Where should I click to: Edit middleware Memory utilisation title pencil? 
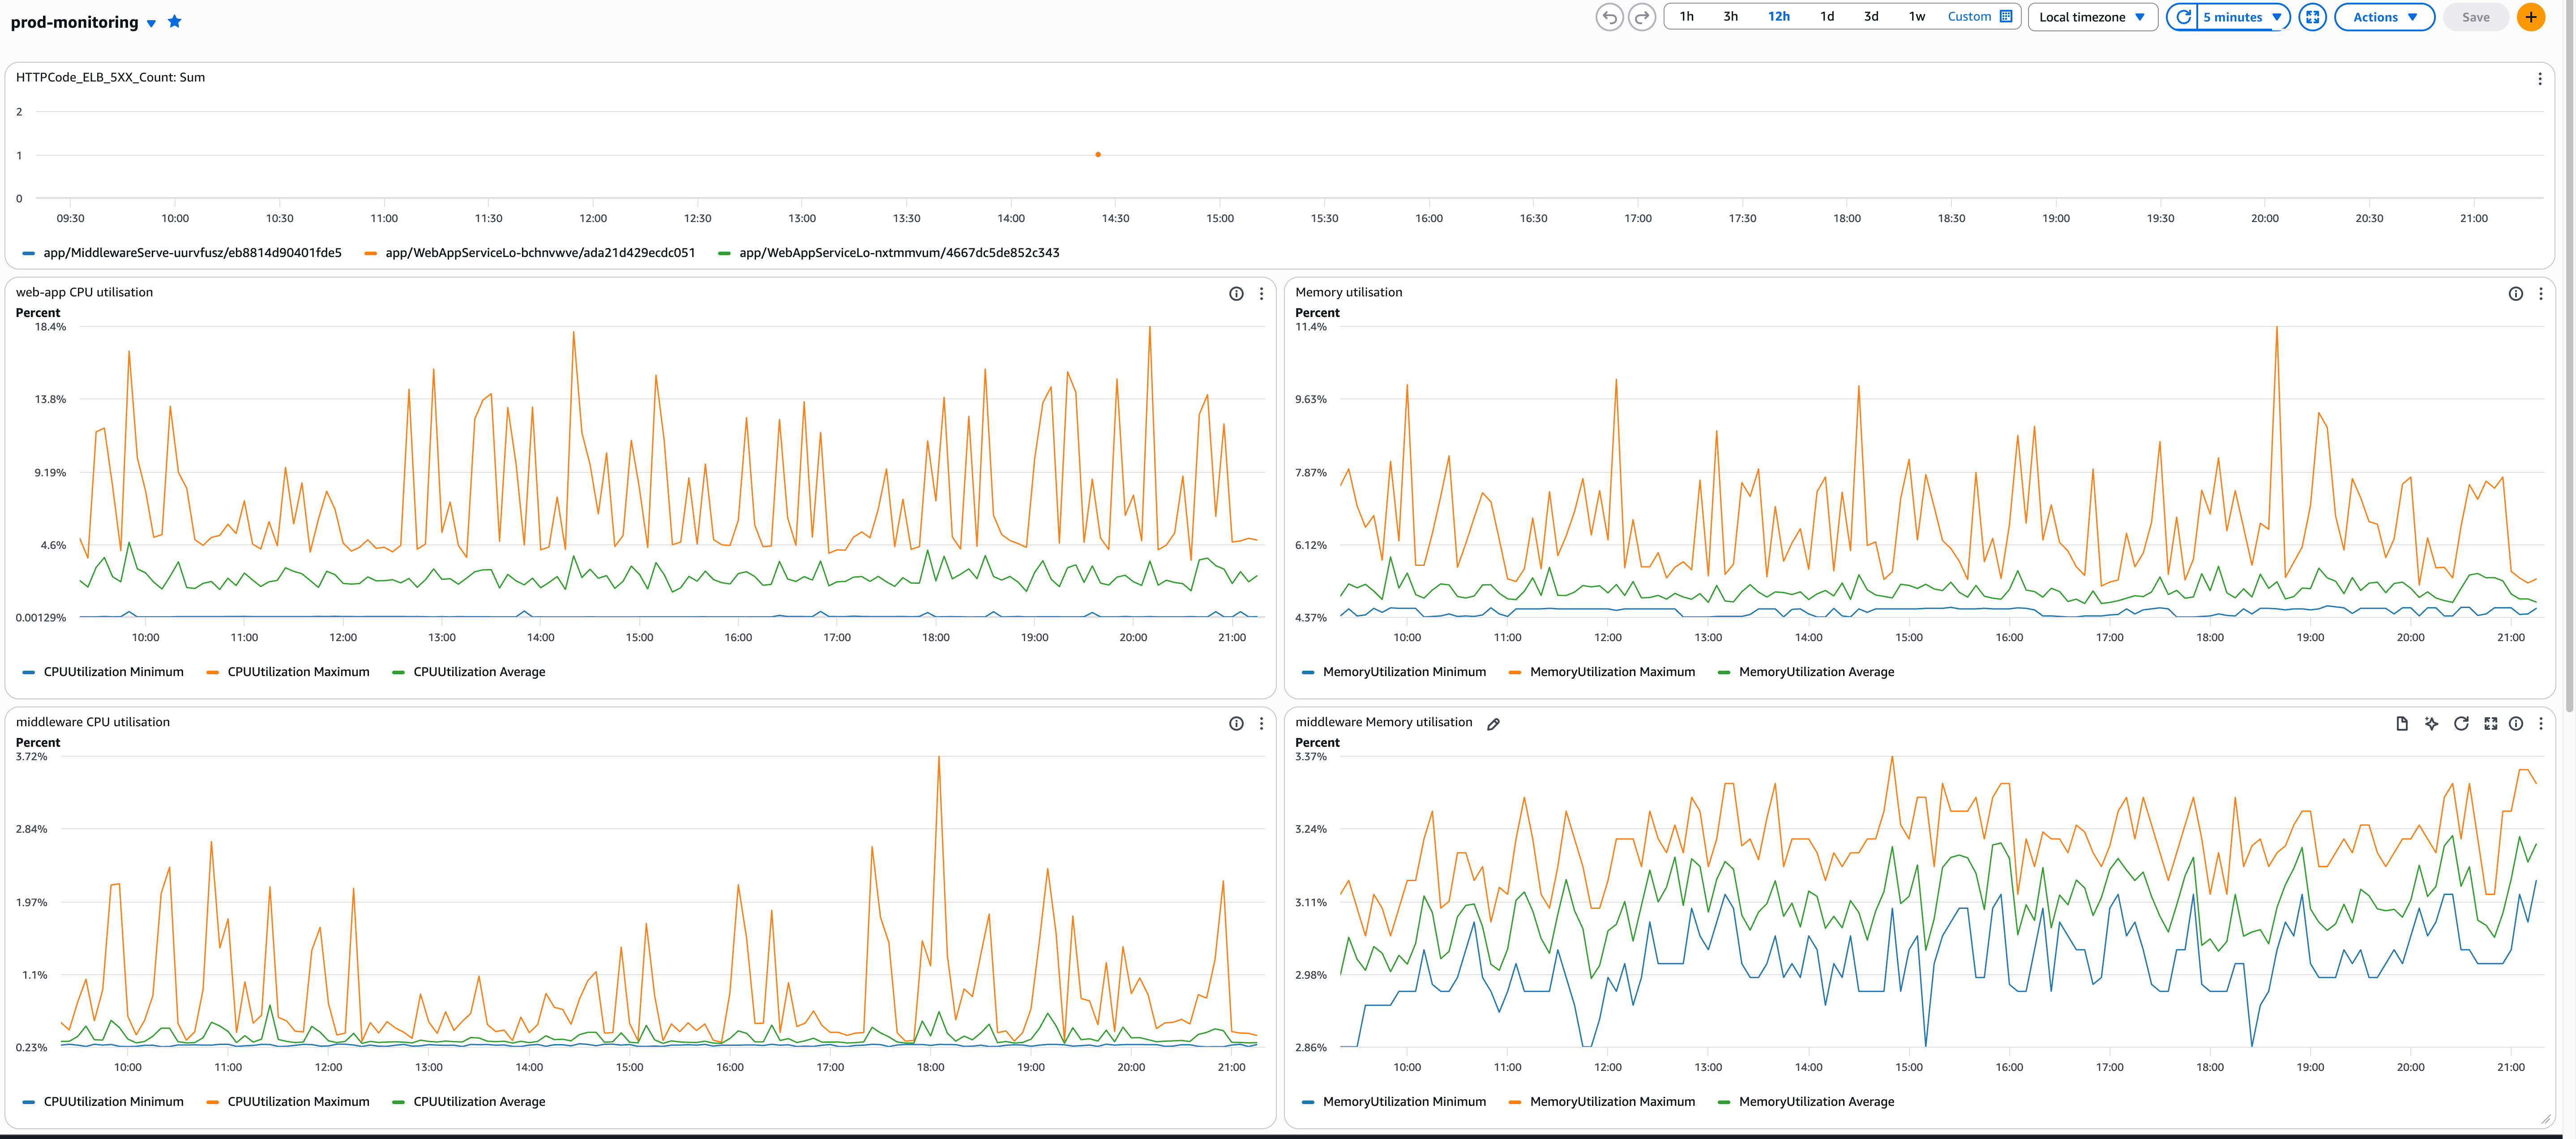tap(1493, 724)
